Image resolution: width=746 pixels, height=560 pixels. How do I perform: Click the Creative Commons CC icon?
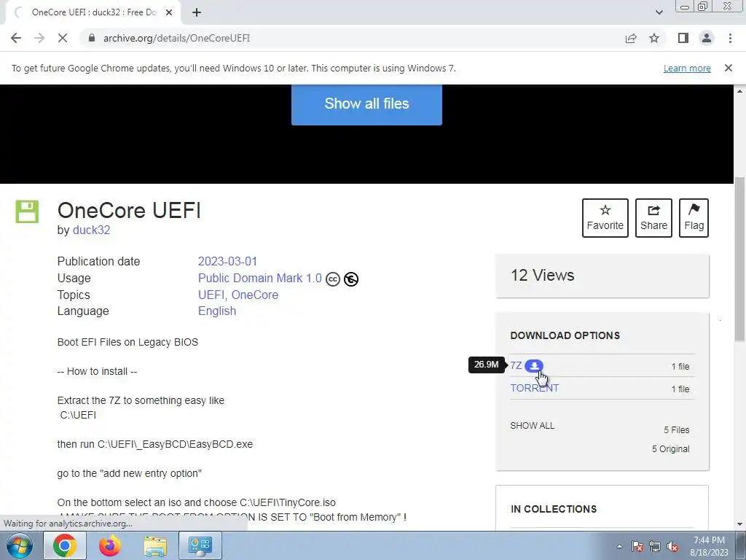(x=332, y=279)
